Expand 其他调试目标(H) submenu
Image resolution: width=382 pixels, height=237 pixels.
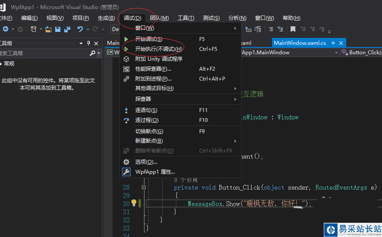pyautogui.click(x=180, y=88)
